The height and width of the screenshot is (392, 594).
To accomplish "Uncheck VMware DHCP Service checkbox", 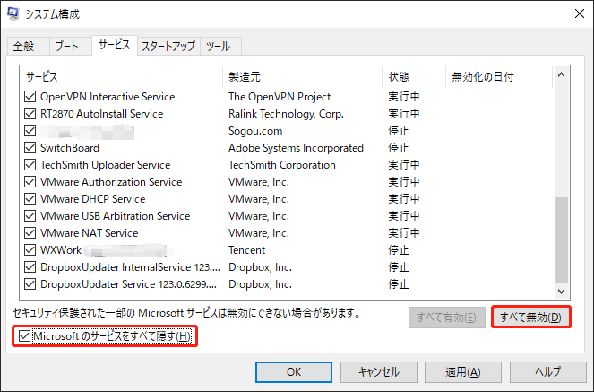I will click(30, 199).
